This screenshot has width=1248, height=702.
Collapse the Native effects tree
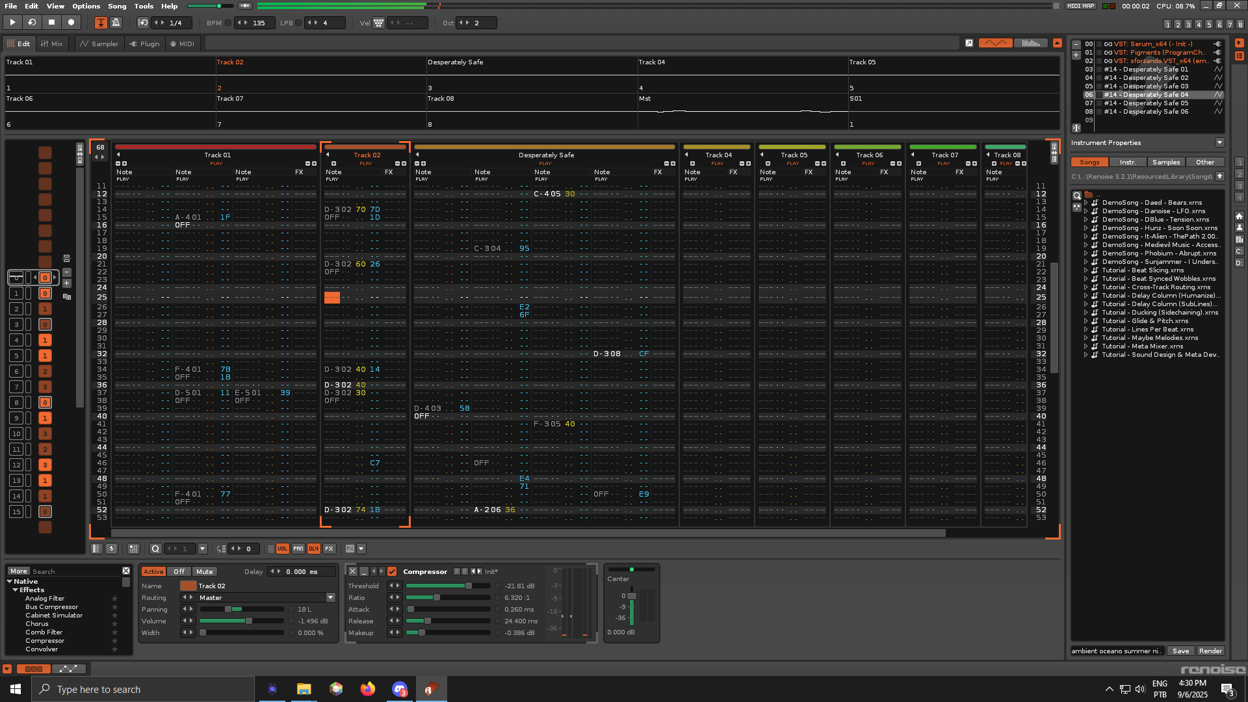pyautogui.click(x=10, y=581)
